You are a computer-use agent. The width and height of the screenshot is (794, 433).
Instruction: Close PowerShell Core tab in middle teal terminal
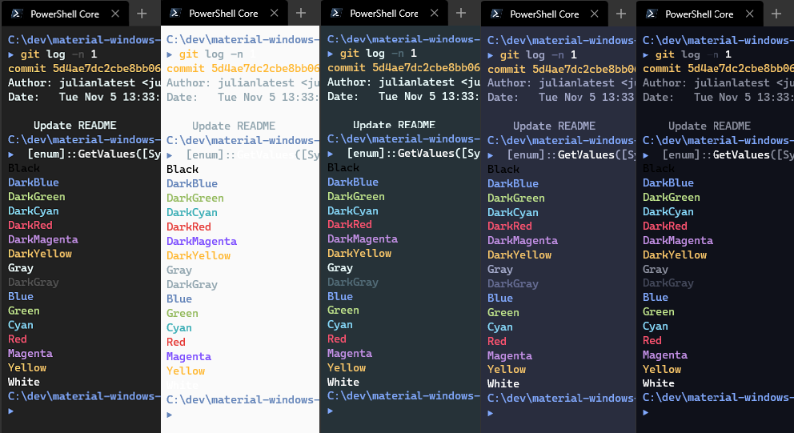click(435, 13)
